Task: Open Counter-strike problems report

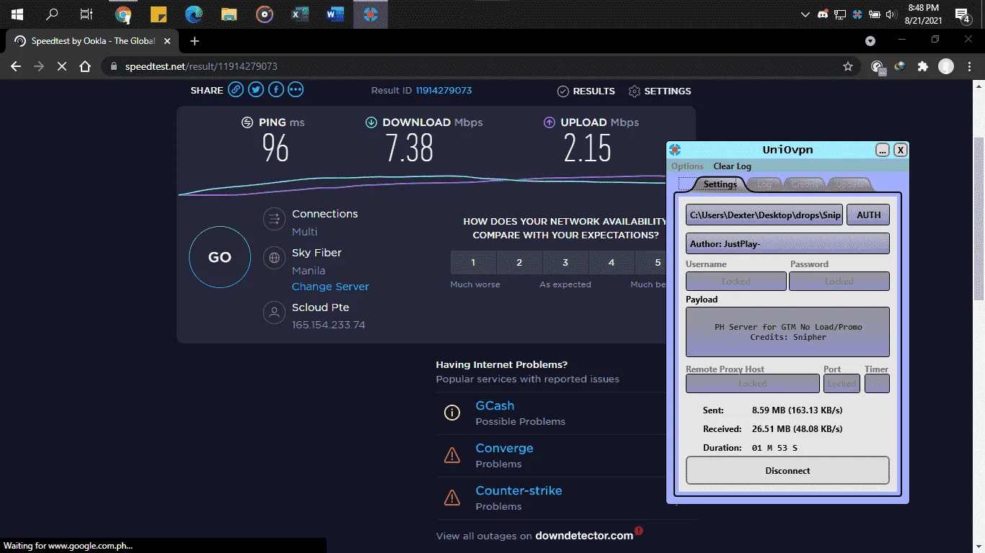Action: click(518, 490)
